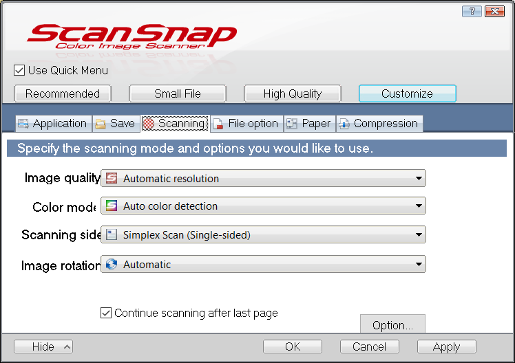The height and width of the screenshot is (363, 515).
Task: Choose the Small File preset
Action: tap(178, 93)
